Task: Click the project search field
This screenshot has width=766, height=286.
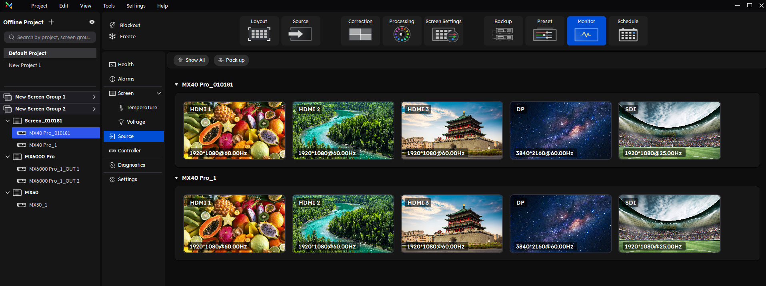Action: click(50, 37)
